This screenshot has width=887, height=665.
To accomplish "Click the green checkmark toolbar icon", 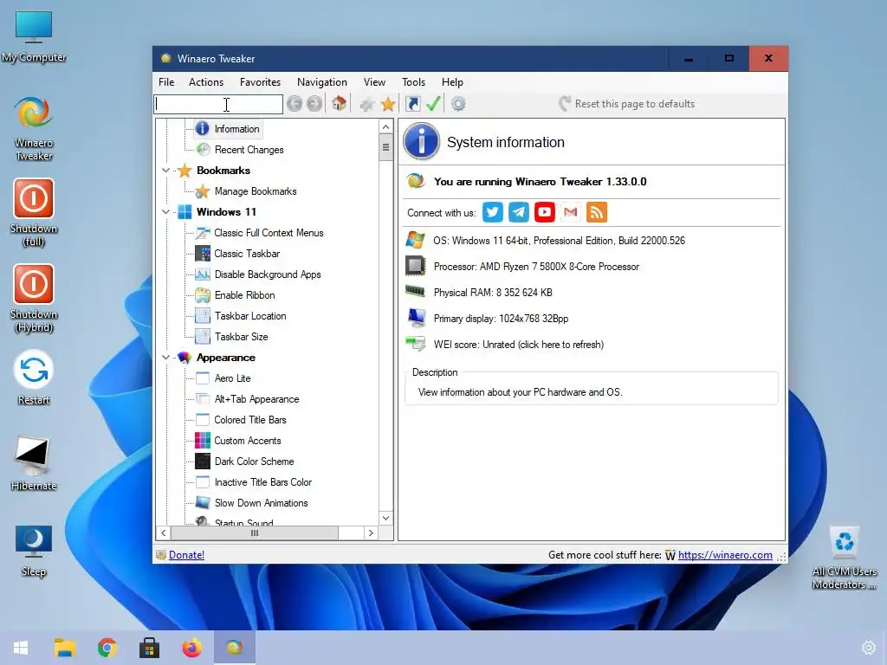I will (433, 104).
